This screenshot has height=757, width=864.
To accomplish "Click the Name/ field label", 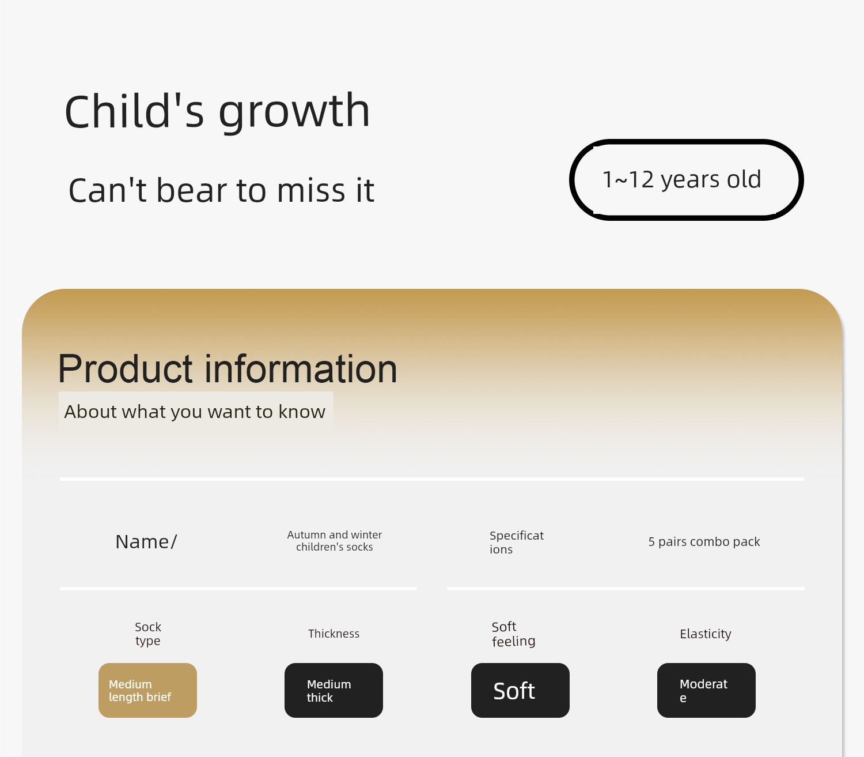I will (x=146, y=542).
